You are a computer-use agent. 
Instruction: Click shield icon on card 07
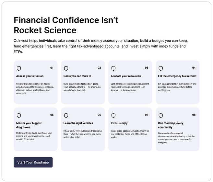[113, 116]
